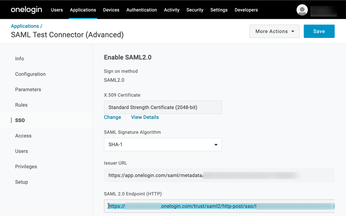Open the Users top menu
The image size is (346, 216).
point(57,10)
